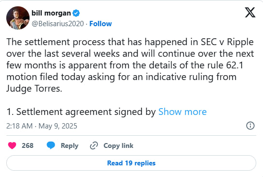Open the Read 19 replies button
The image size is (263, 177).
[131, 163]
